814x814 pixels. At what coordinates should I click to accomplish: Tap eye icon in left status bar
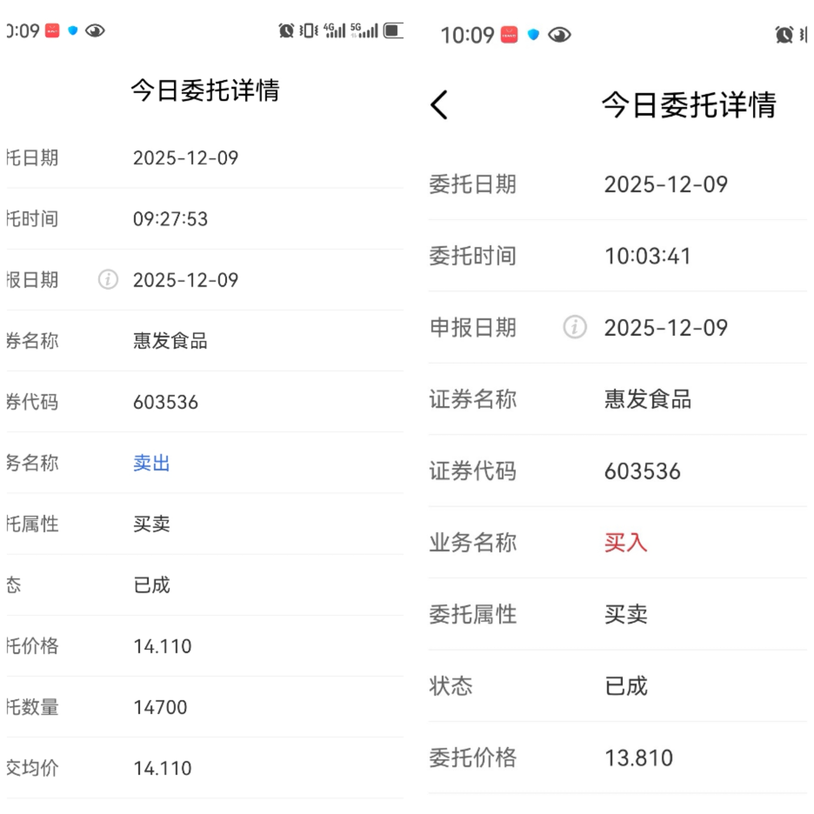coord(95,31)
